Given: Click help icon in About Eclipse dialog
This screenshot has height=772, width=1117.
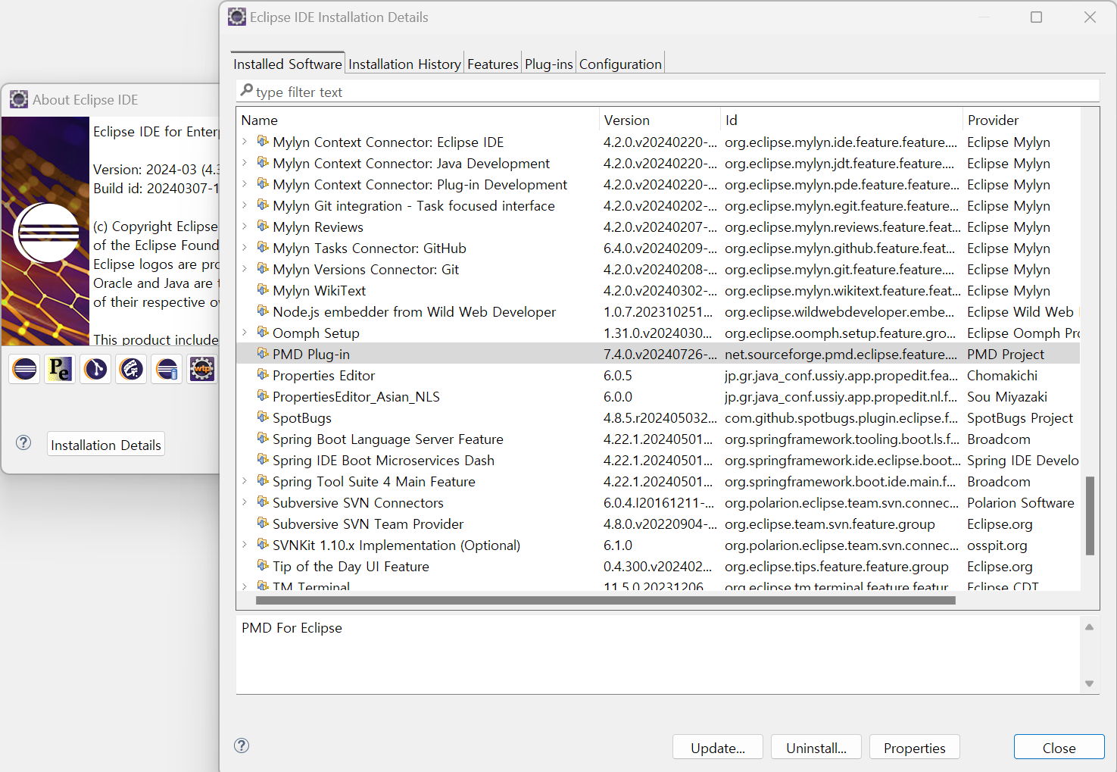Looking at the screenshot, I should coord(24,443).
